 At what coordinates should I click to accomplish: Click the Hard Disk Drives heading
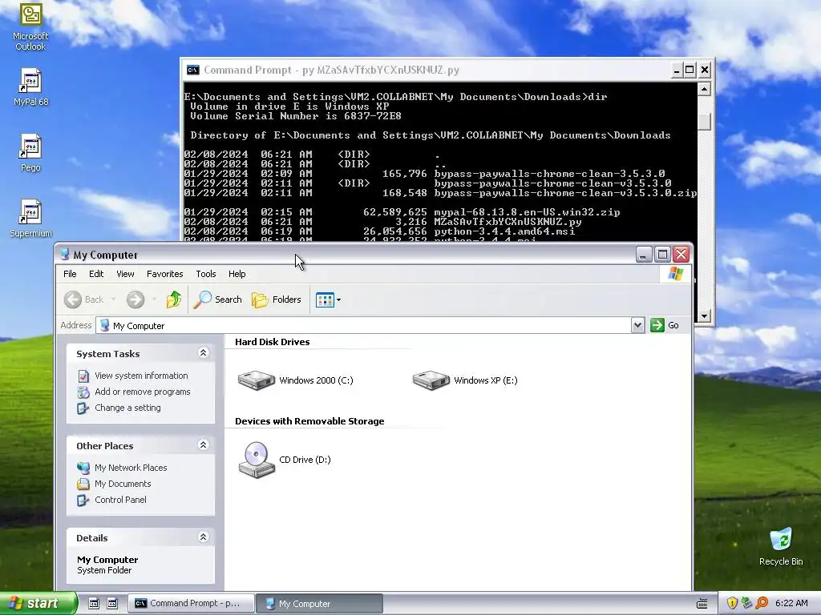click(x=273, y=342)
